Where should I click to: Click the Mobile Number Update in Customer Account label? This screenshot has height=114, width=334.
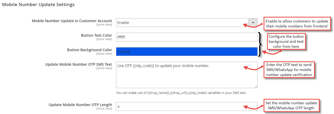[72, 21]
